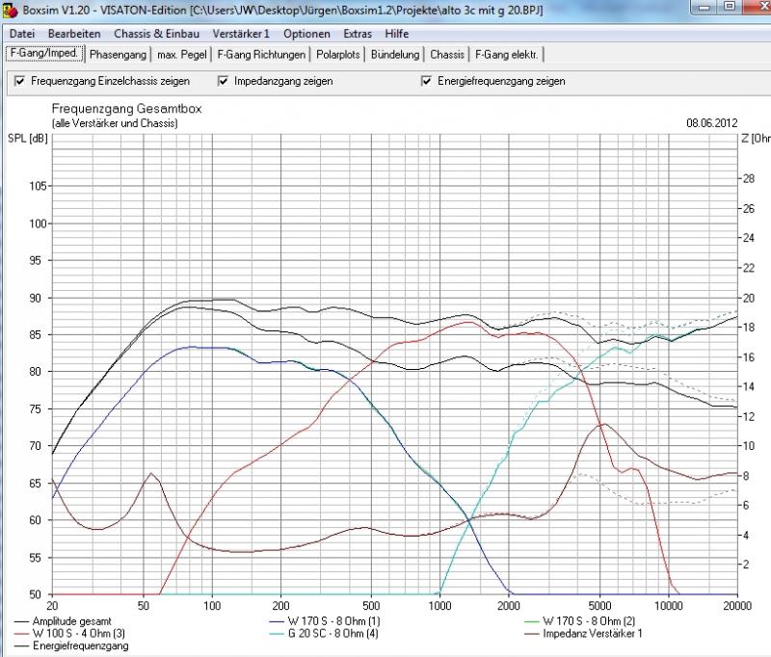771x657 pixels.
Task: Switch to the Bündelung tab
Action: (x=395, y=55)
